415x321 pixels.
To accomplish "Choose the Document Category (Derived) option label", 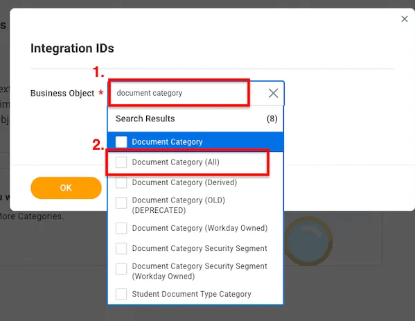I will pos(184,182).
